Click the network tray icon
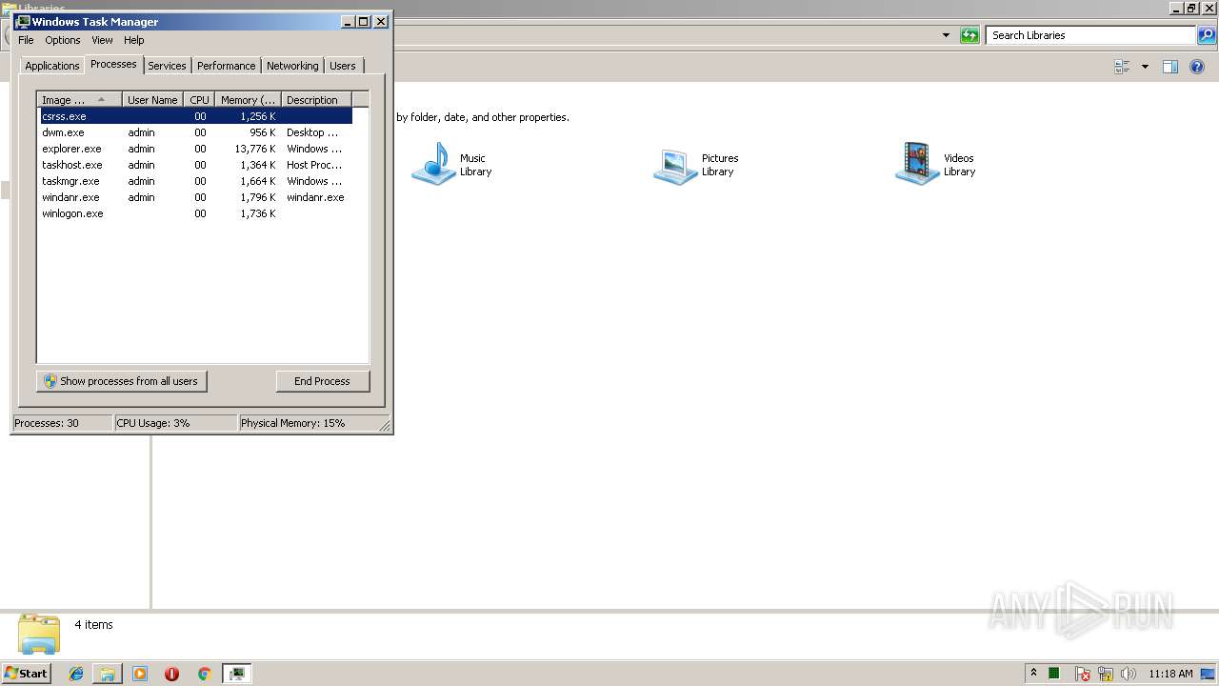This screenshot has width=1219, height=686. pyautogui.click(x=1106, y=674)
